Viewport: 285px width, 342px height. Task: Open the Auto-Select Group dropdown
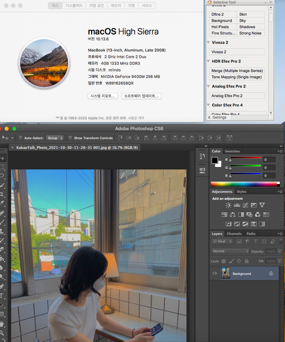point(54,138)
